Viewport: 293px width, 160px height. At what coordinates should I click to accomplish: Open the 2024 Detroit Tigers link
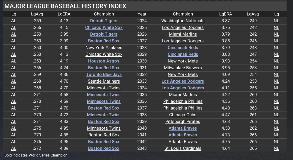(104, 21)
